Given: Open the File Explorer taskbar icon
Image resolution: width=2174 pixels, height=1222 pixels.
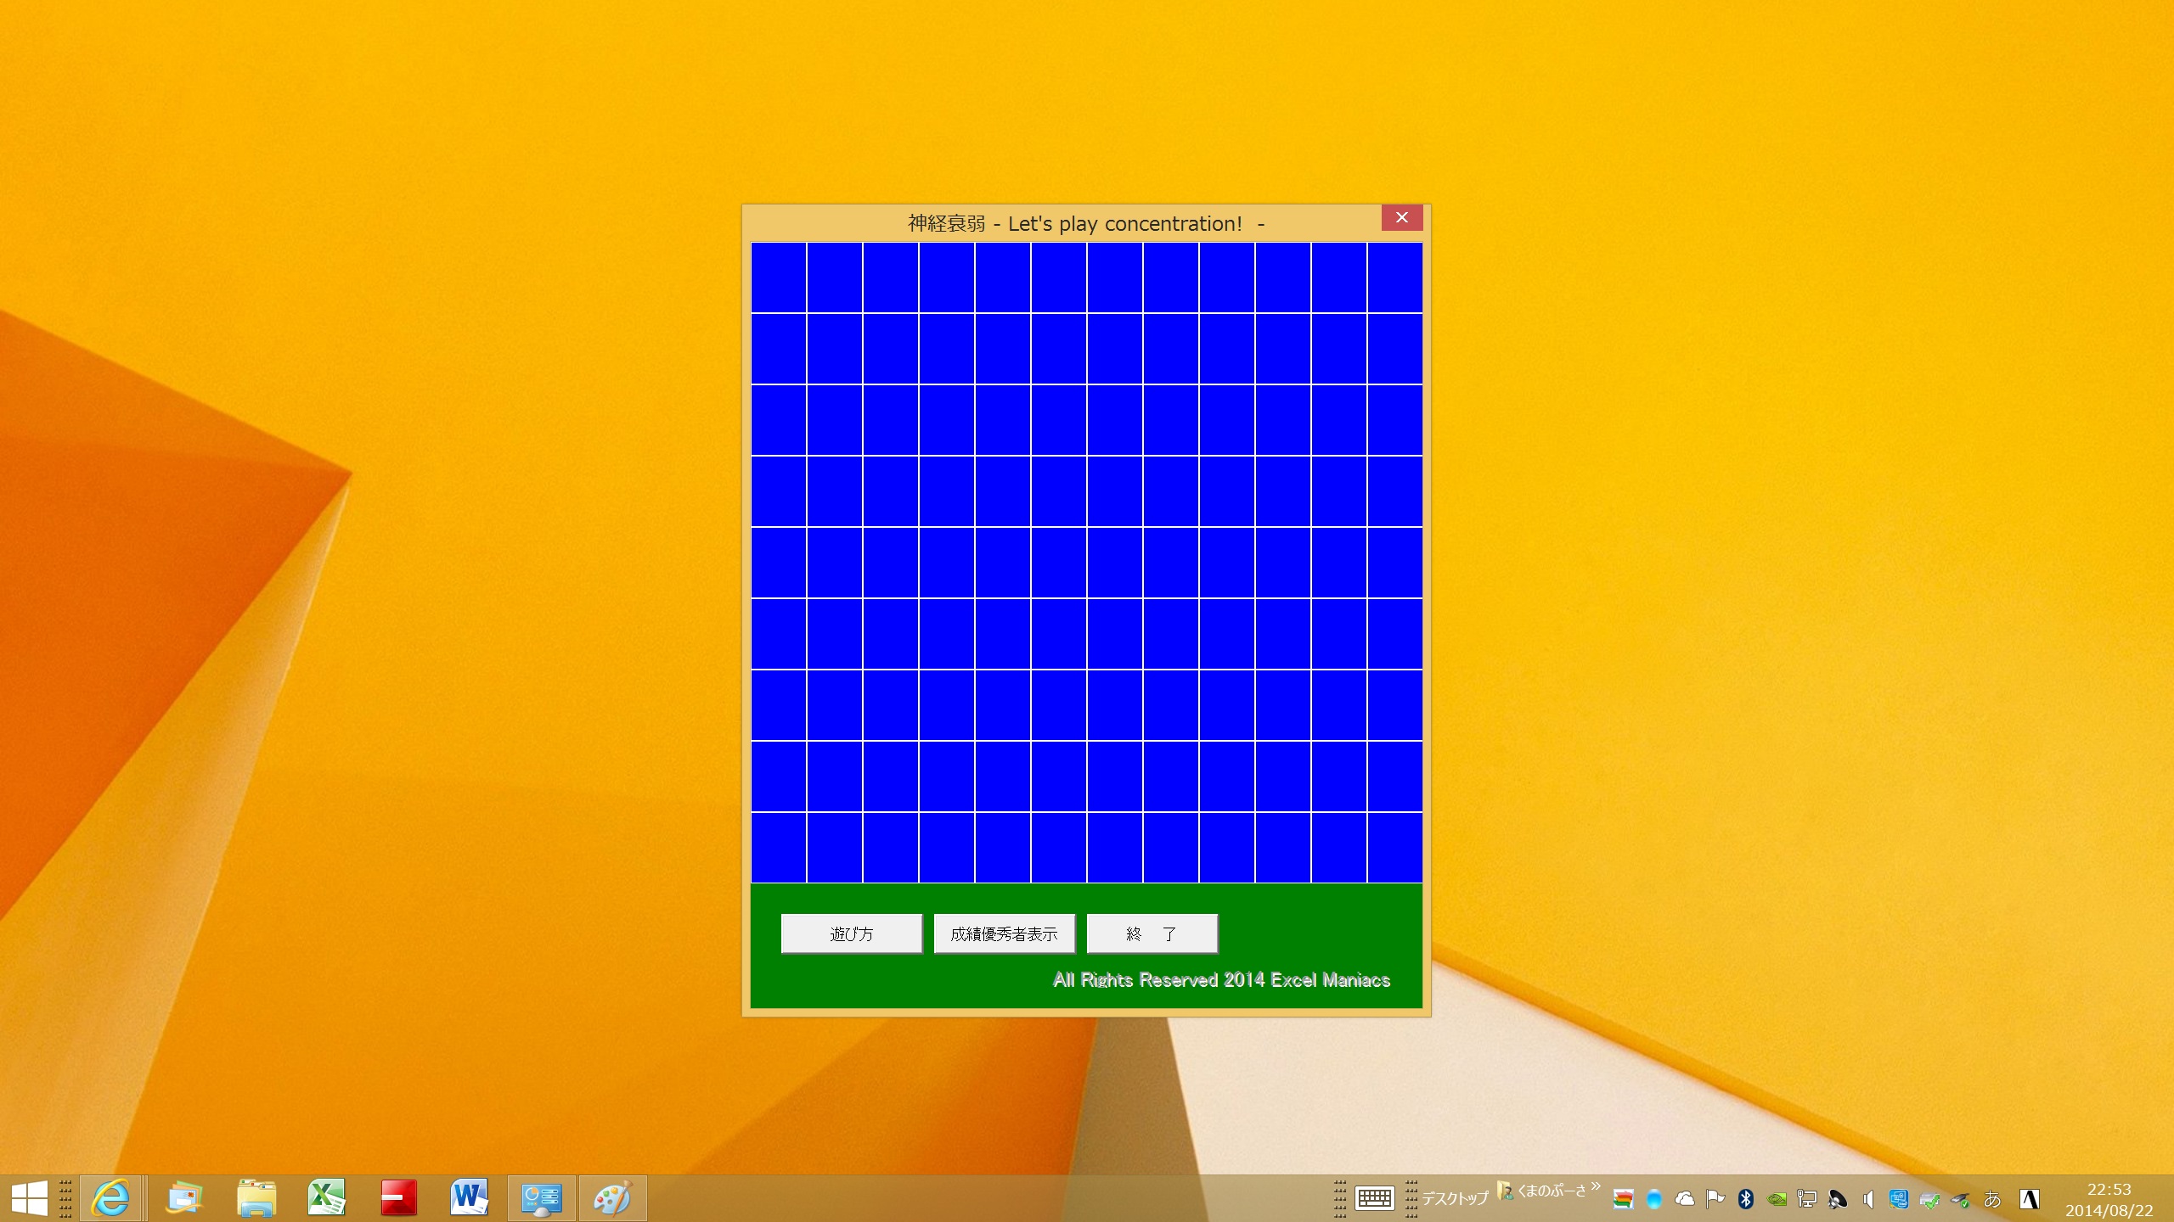Looking at the screenshot, I should click(x=256, y=1198).
